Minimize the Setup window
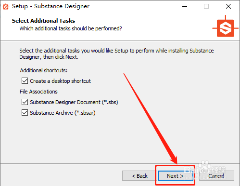The width and height of the screenshot is (240, 186). (185, 6)
